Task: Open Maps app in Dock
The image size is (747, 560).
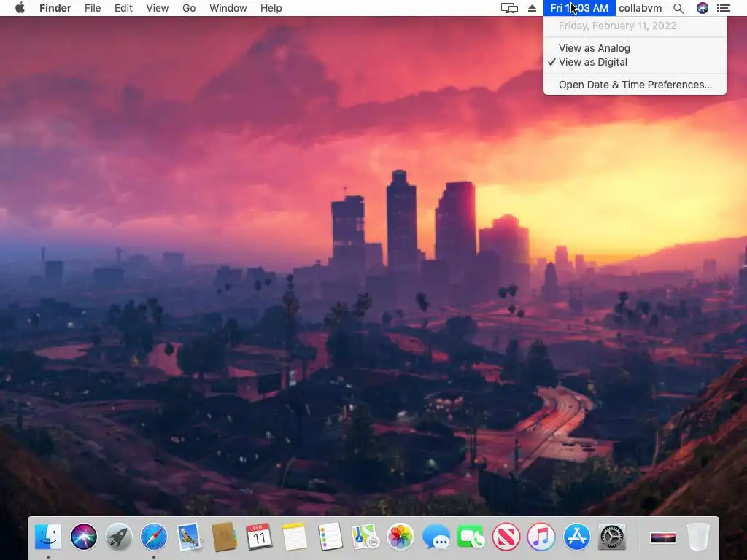Action: (365, 537)
